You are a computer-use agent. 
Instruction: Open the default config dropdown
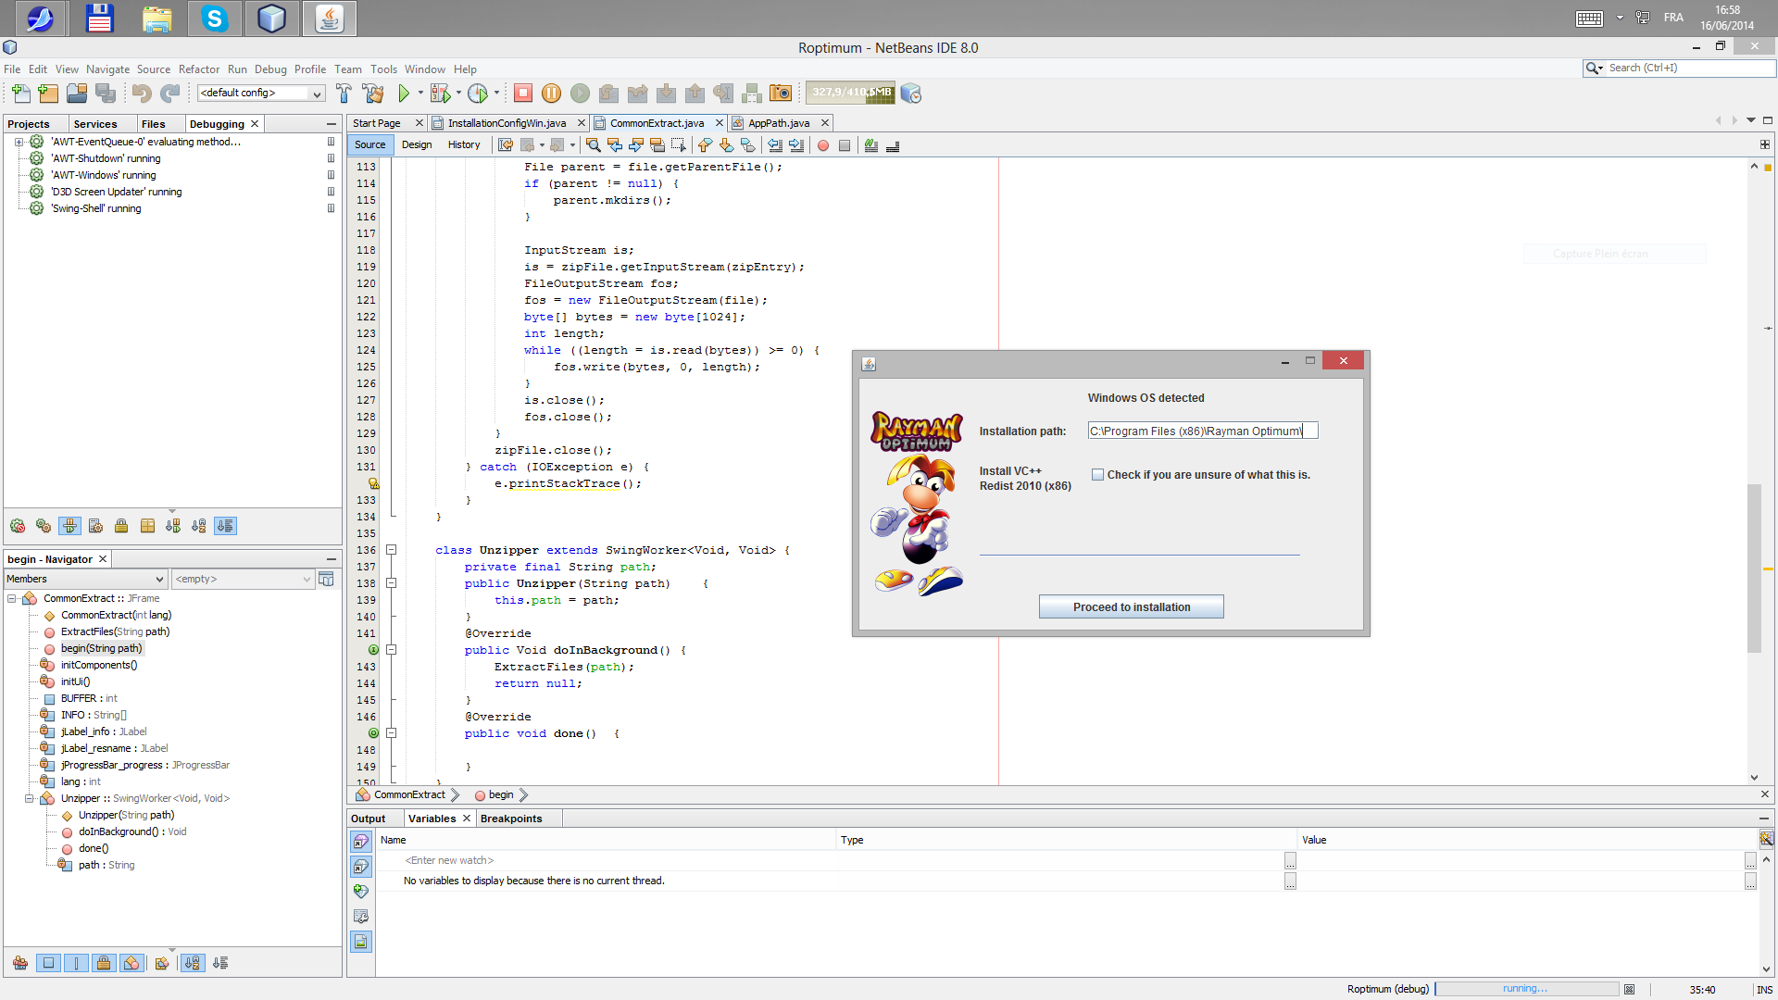(x=261, y=93)
